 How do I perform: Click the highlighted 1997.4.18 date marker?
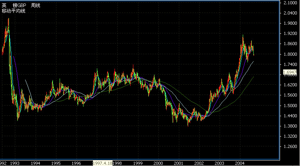tap(103, 163)
